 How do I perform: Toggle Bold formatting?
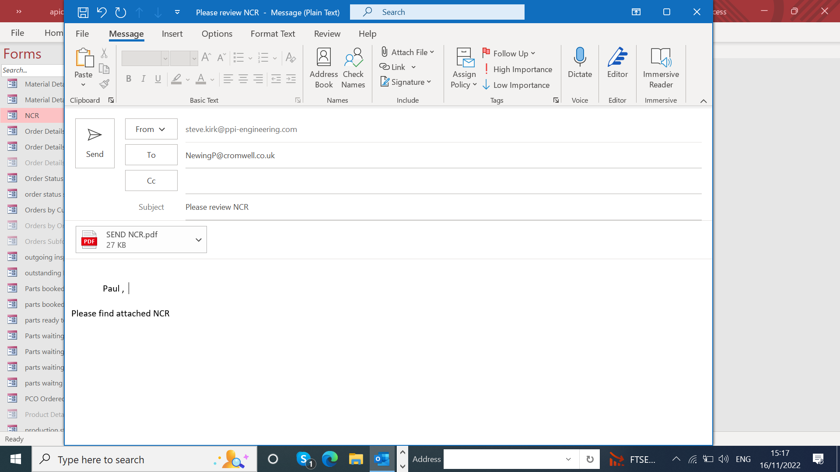click(129, 79)
